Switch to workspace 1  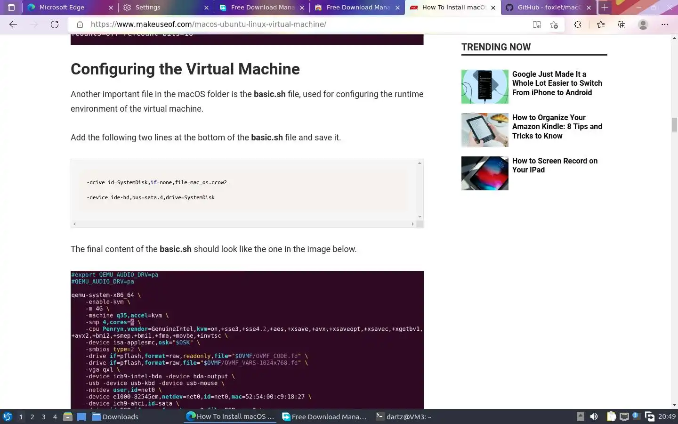[x=21, y=416]
